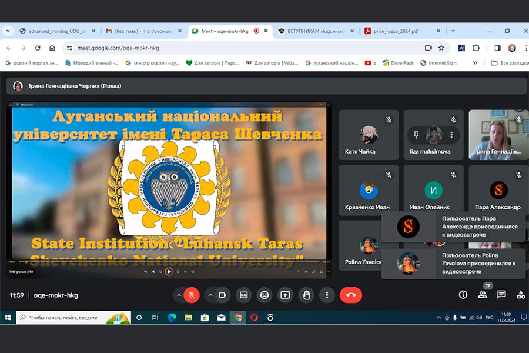
Task: Open more options three-dot menu
Action: pos(327,295)
